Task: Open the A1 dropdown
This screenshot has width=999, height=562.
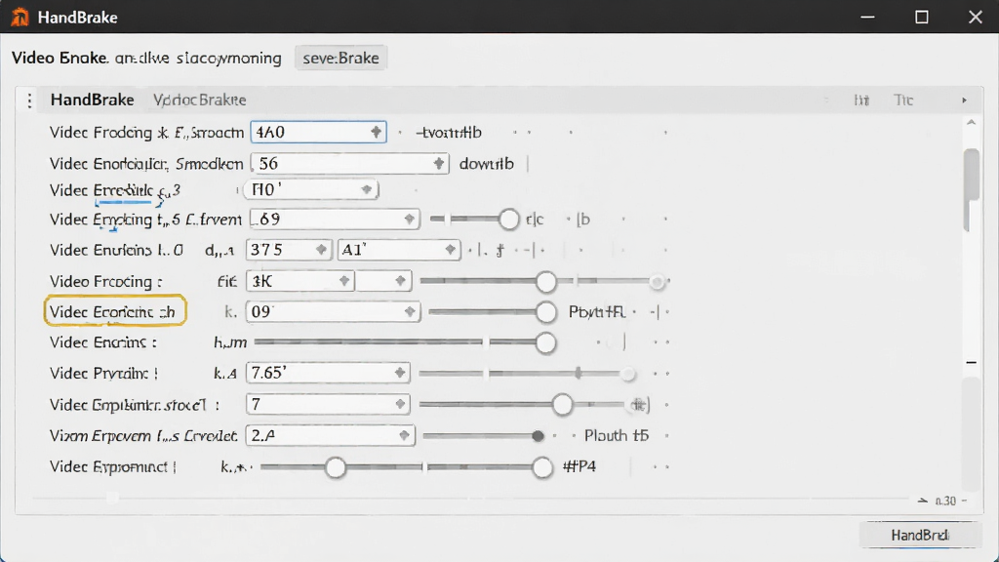Action: pyautogui.click(x=399, y=250)
